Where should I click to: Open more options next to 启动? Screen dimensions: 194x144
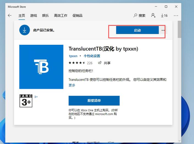click(x=163, y=30)
